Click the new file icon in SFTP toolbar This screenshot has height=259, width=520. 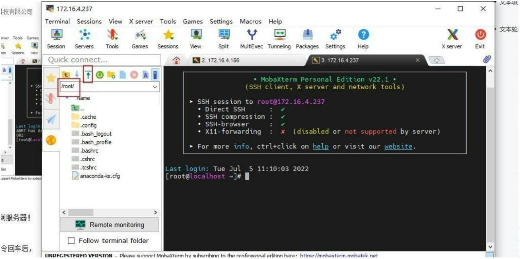coord(122,75)
